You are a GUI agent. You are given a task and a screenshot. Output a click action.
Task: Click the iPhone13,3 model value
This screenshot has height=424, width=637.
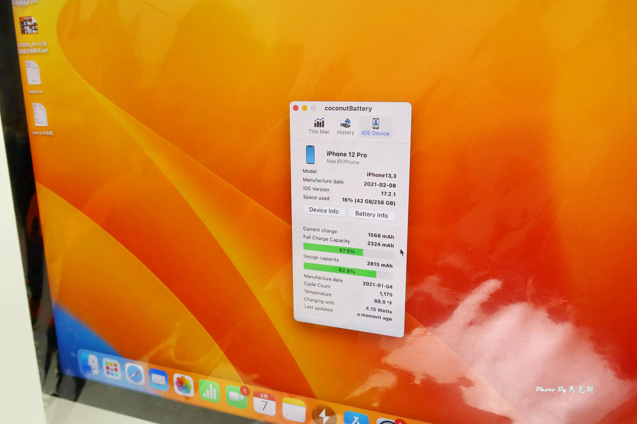(381, 175)
